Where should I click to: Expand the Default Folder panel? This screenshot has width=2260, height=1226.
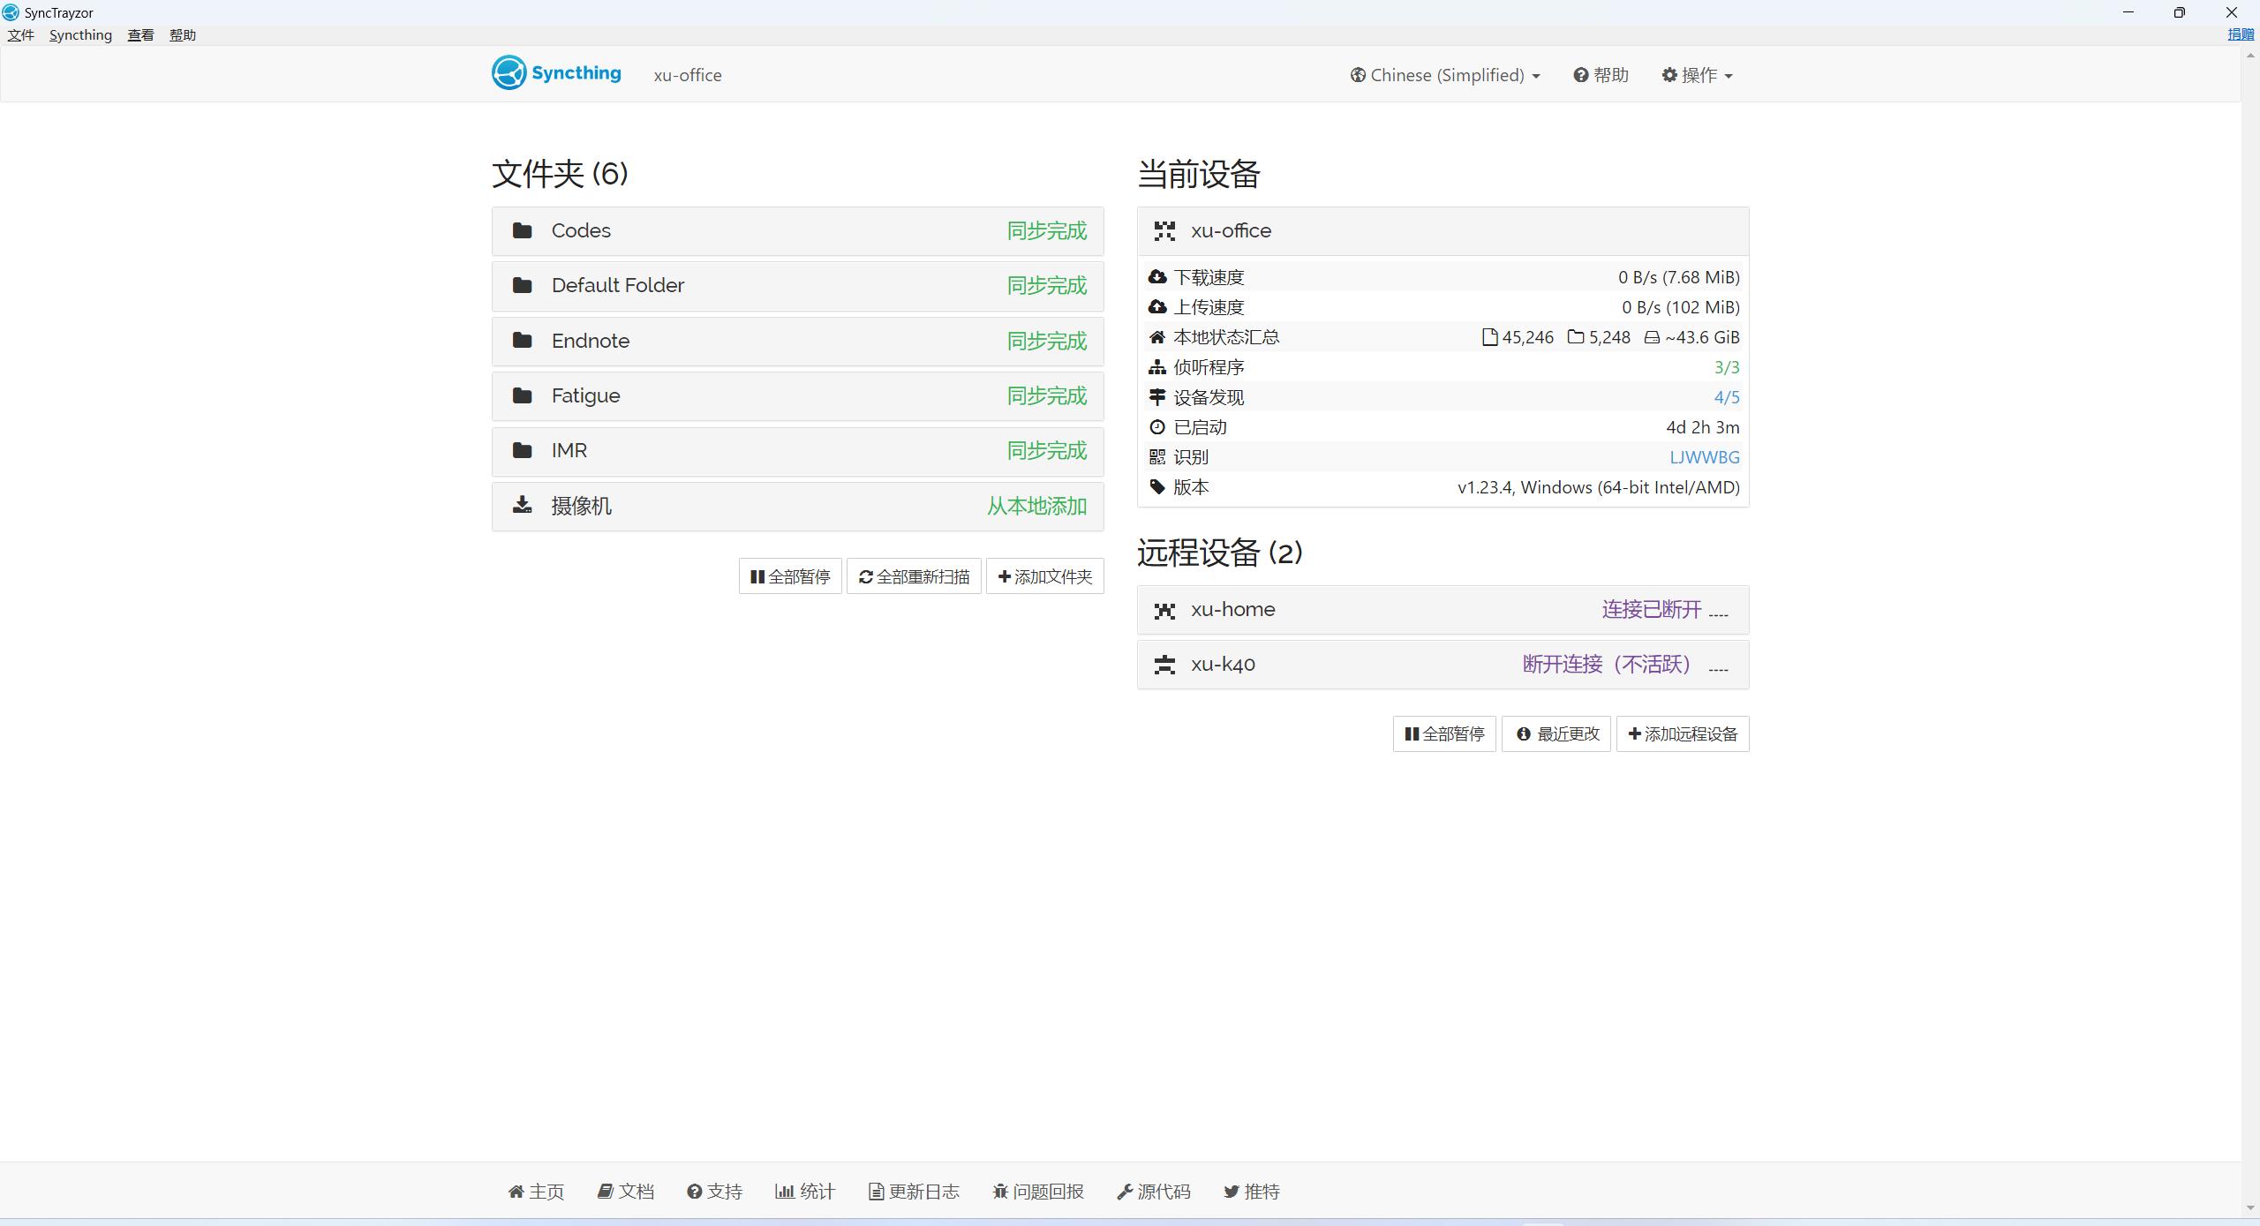pos(798,286)
